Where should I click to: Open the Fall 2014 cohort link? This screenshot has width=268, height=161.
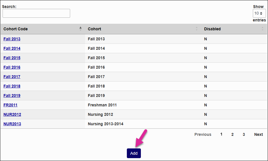(12, 48)
